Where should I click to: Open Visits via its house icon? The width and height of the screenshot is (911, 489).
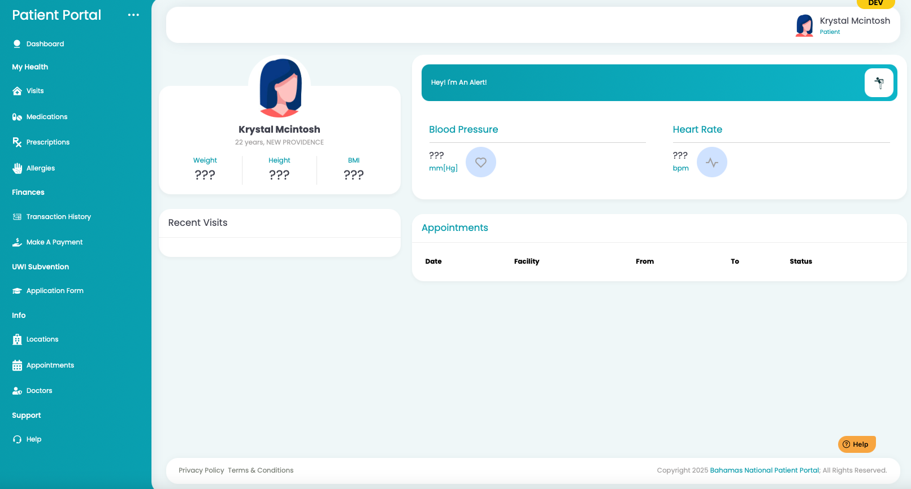[x=17, y=91]
